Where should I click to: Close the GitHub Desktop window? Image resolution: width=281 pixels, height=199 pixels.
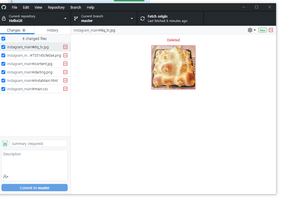(270, 7)
